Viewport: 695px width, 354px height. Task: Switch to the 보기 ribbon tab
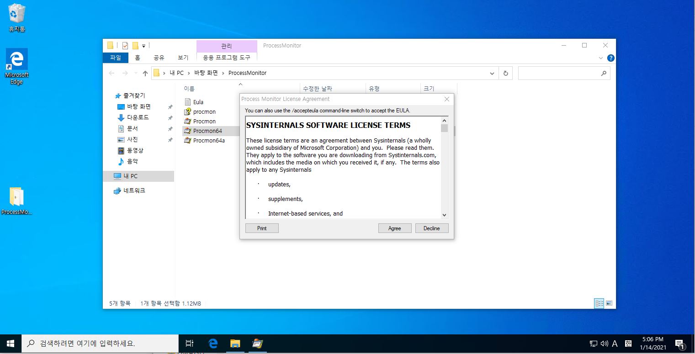pyautogui.click(x=183, y=58)
